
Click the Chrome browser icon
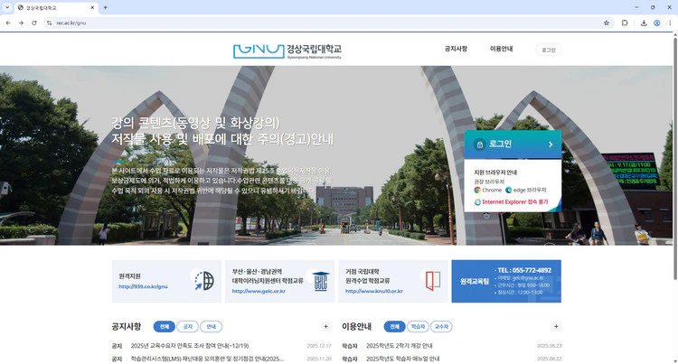pos(477,190)
